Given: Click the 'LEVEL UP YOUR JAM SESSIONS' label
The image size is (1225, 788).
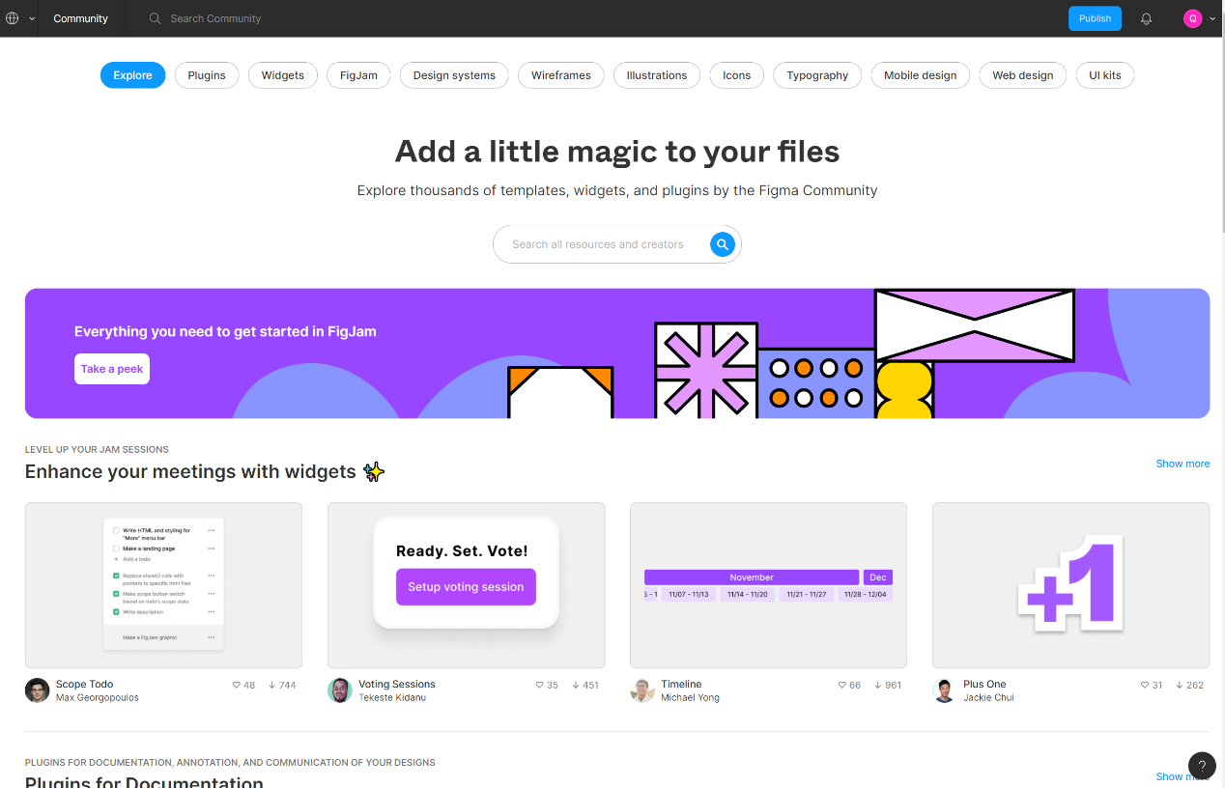Looking at the screenshot, I should (97, 450).
